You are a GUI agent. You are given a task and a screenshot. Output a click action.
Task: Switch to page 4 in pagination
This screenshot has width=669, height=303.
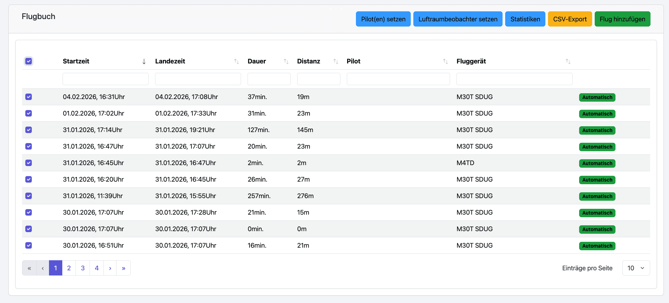click(97, 268)
